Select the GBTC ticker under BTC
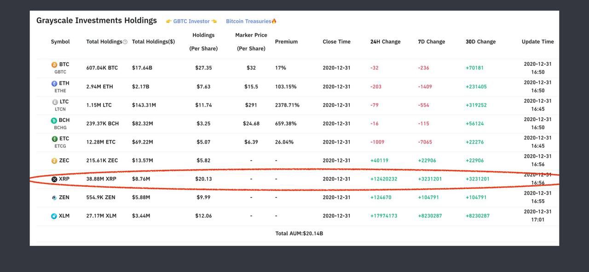The width and height of the screenshot is (589, 272). click(x=60, y=72)
